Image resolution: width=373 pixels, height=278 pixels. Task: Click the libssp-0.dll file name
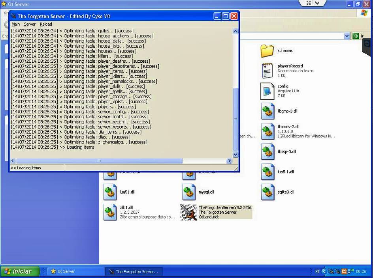click(286, 151)
